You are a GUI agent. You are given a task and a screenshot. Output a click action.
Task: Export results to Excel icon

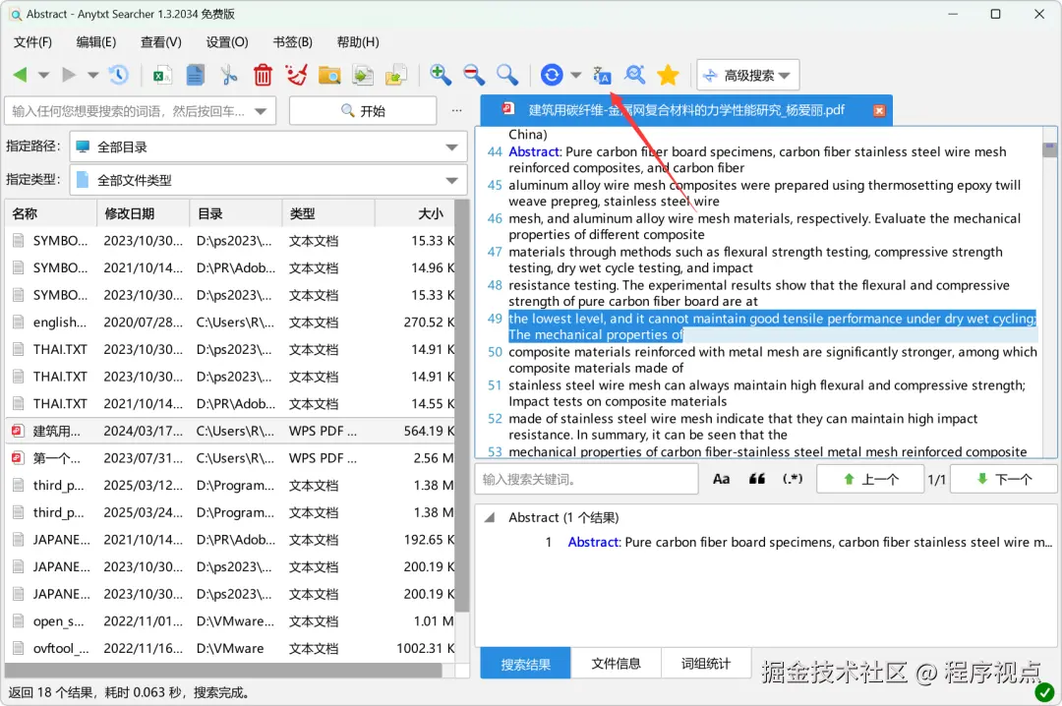point(162,75)
